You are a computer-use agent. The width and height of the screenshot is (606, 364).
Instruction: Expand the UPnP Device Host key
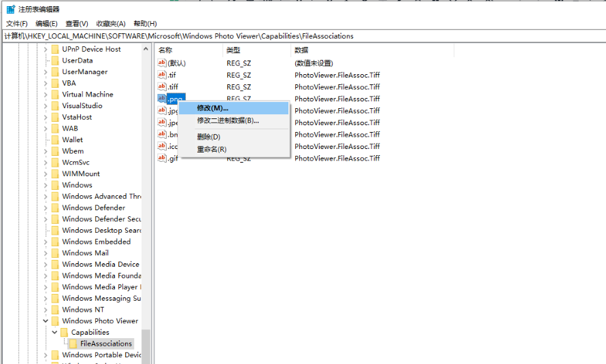tap(46, 50)
